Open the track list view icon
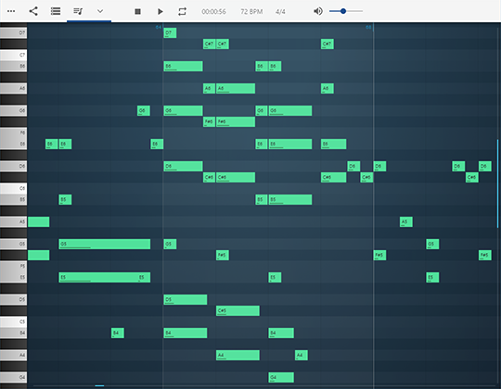Screen dimensions: 501x389 click(x=56, y=11)
